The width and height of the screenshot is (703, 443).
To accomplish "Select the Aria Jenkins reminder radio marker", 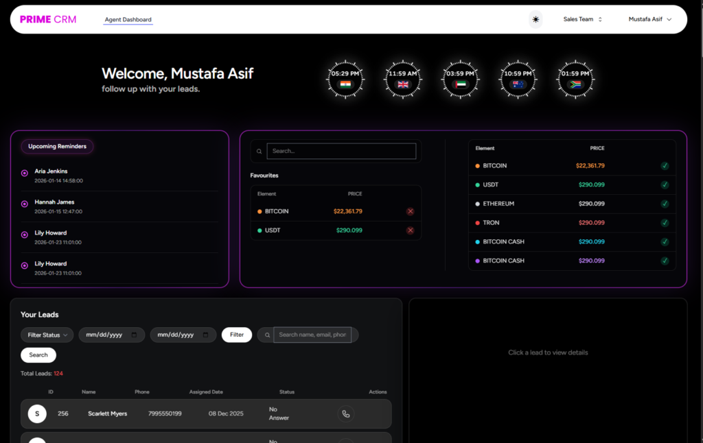I will pos(25,173).
